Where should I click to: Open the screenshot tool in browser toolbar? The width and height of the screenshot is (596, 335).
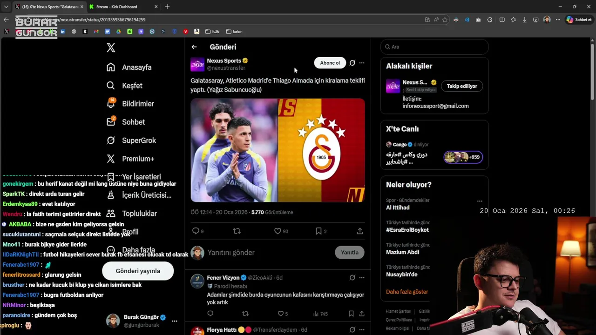536,20
